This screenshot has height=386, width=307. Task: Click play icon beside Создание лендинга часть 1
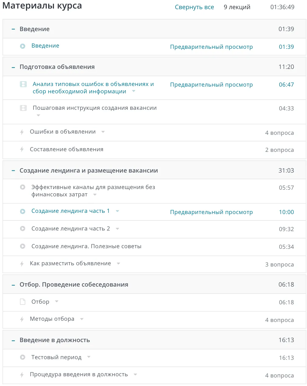tap(23, 211)
